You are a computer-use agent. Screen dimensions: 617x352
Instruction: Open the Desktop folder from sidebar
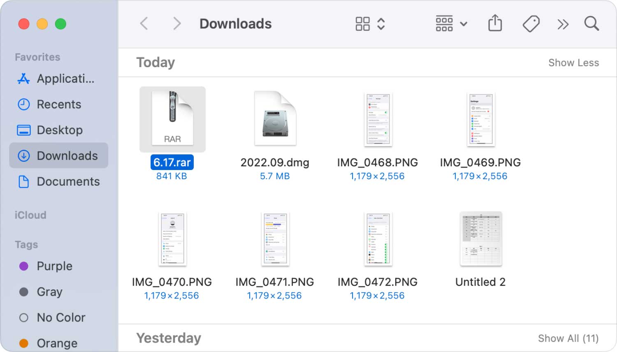click(x=60, y=130)
